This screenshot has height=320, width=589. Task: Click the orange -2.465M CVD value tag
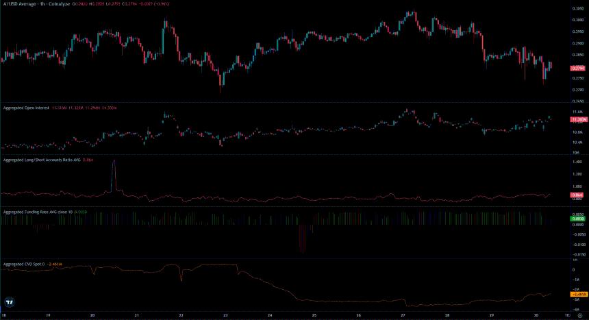coord(579,295)
